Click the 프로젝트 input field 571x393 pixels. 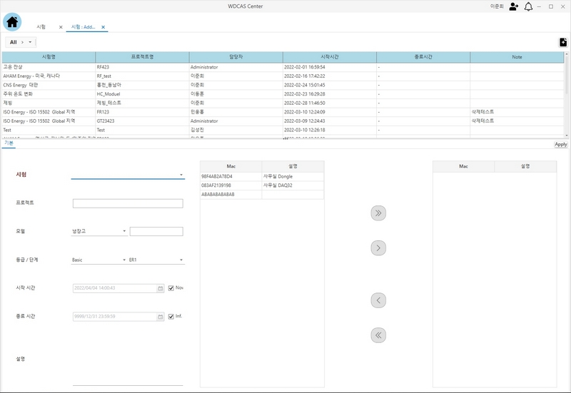pyautogui.click(x=128, y=203)
